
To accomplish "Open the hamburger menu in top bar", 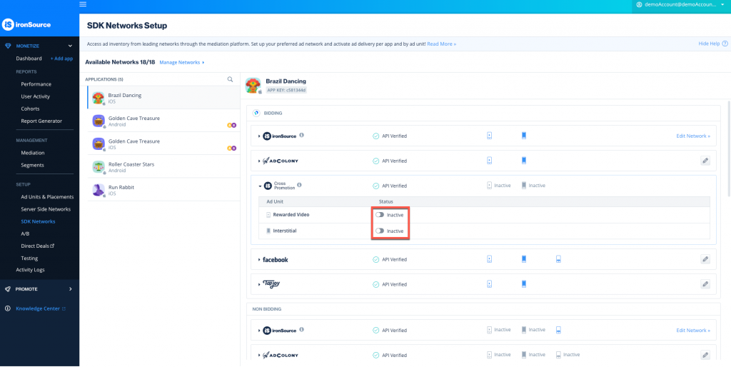I will [83, 4].
